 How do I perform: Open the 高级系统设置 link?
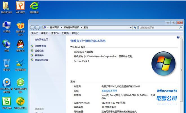[x=41, y=60]
